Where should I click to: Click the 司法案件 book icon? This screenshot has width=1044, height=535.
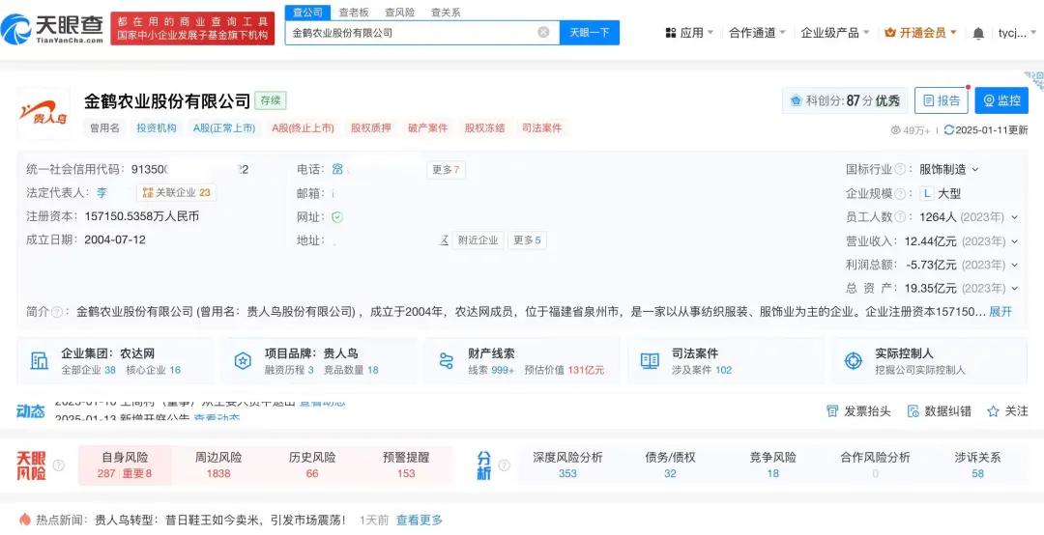[650, 360]
